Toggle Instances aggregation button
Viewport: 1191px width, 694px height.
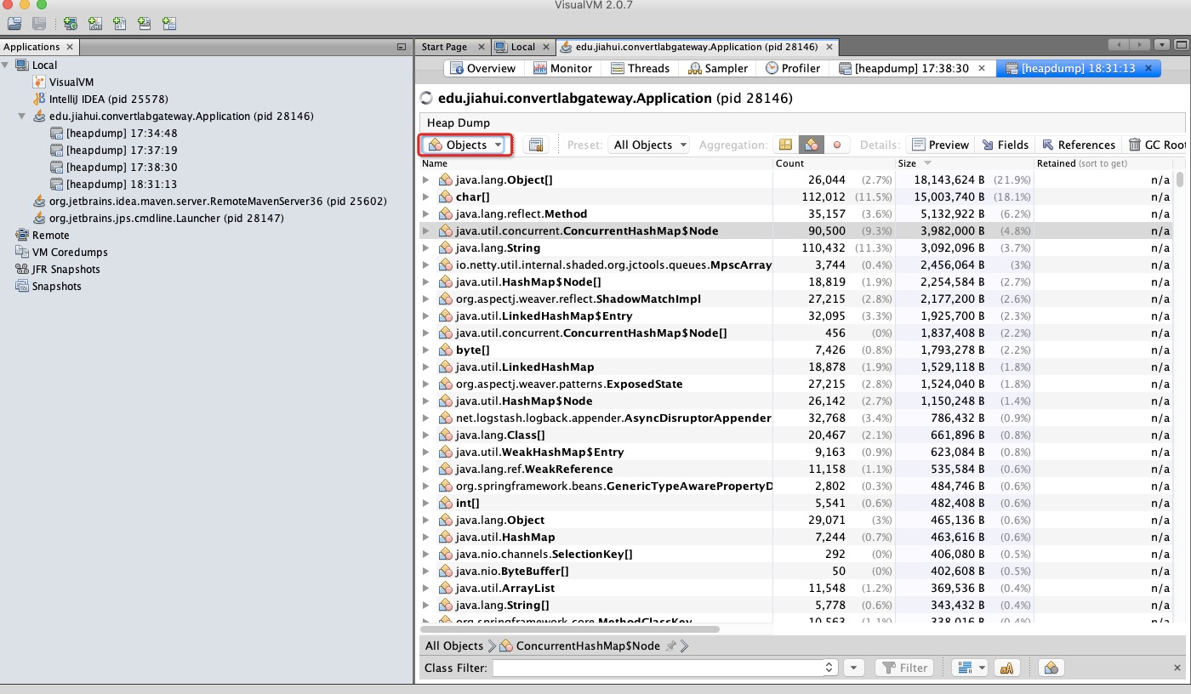[x=837, y=145]
